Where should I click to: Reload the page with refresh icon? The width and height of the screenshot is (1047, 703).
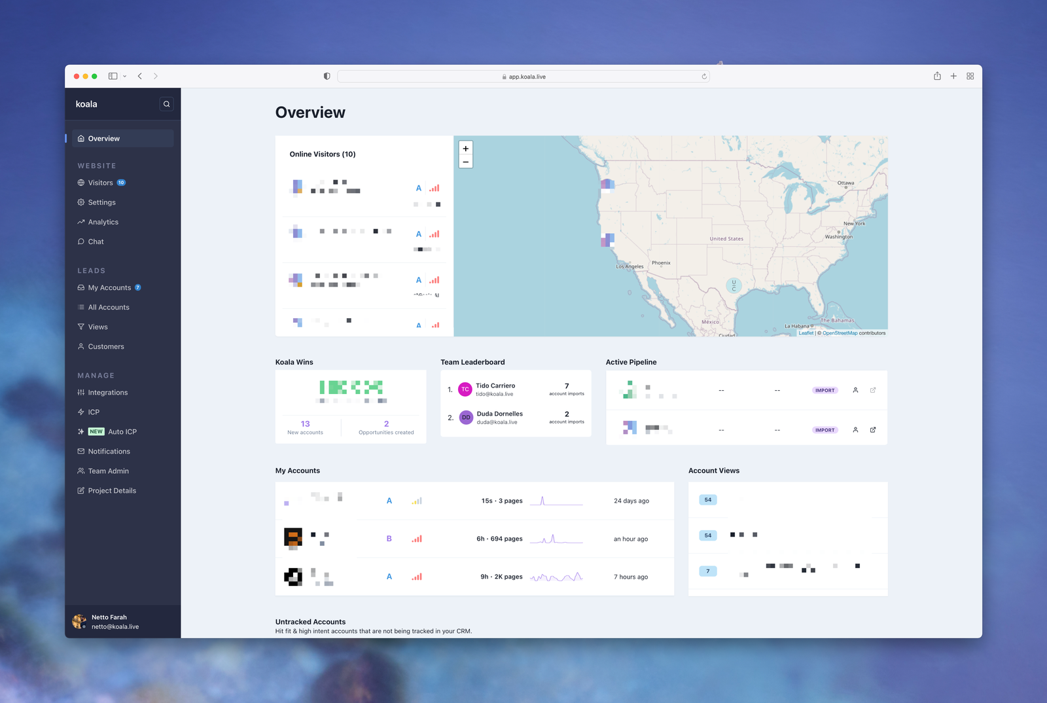click(704, 77)
